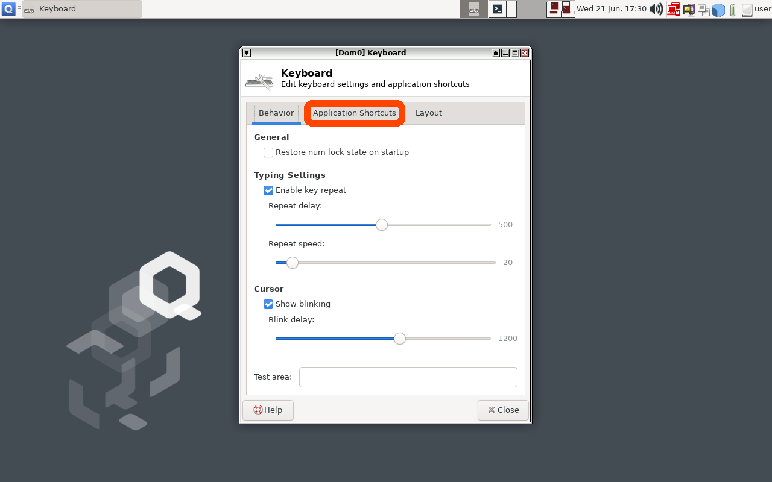The width and height of the screenshot is (772, 482).
Task: Click the workspace switcher window thumbnails
Action: pyautogui.click(x=560, y=9)
